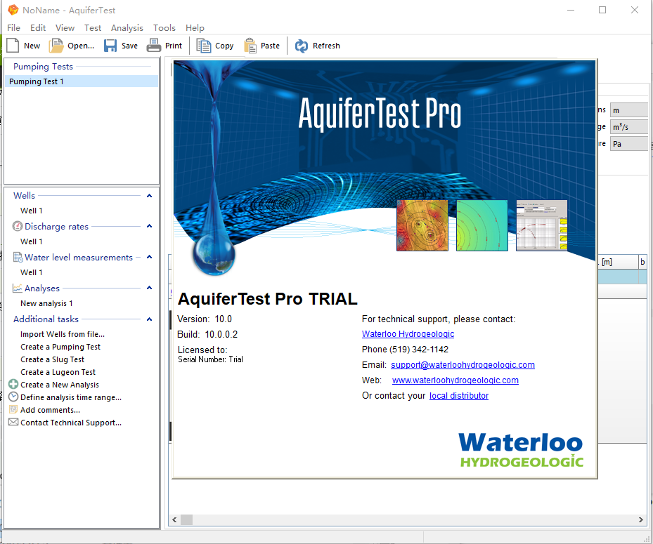Open the discharge unit dropdown showing m³/s
The width and height of the screenshot is (653, 544).
[x=629, y=127]
